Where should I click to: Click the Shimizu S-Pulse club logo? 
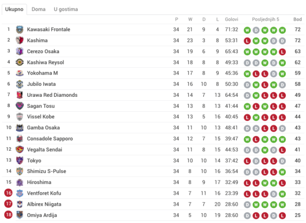[20, 171]
